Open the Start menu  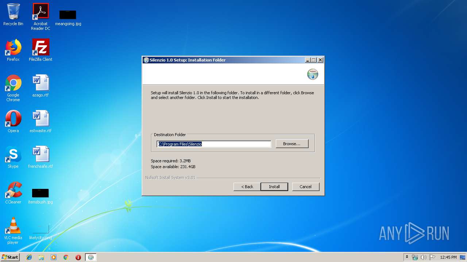pyautogui.click(x=10, y=257)
